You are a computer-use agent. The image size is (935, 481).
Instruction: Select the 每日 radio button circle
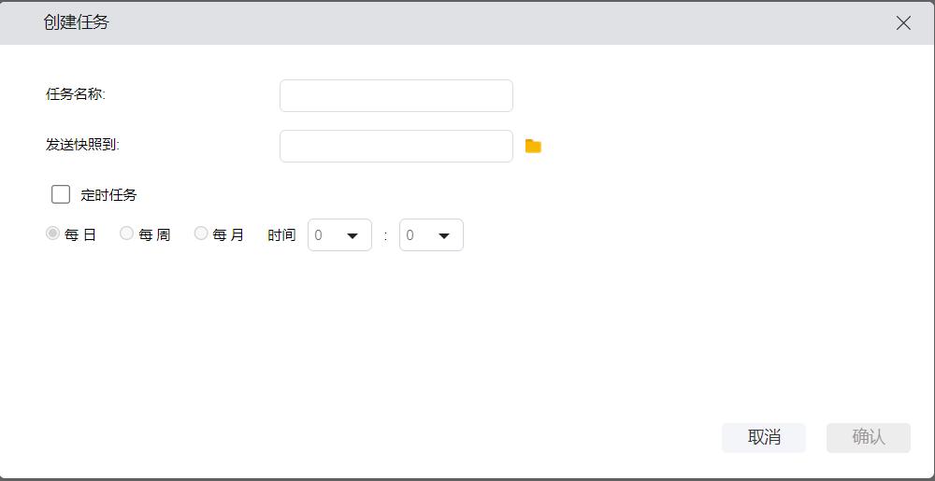tap(53, 233)
